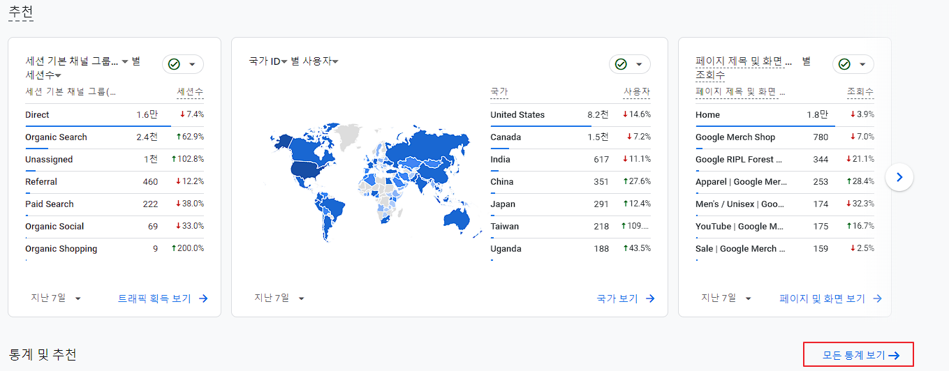Click the 200.0% Organic Shopping change value
The image size is (949, 371).
(187, 248)
